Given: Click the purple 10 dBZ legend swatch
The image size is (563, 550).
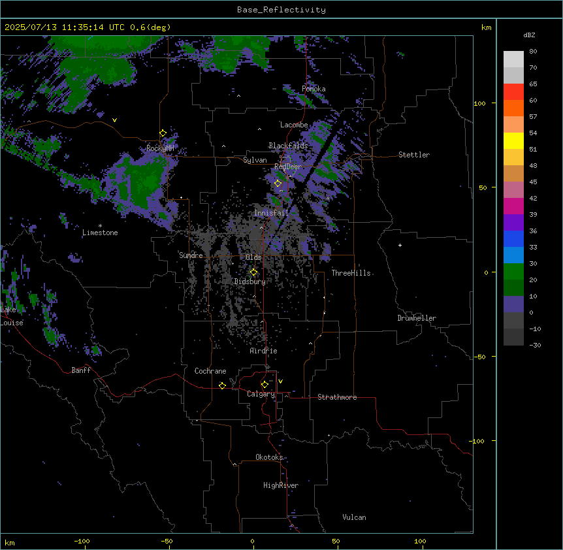Looking at the screenshot, I should pyautogui.click(x=513, y=304).
